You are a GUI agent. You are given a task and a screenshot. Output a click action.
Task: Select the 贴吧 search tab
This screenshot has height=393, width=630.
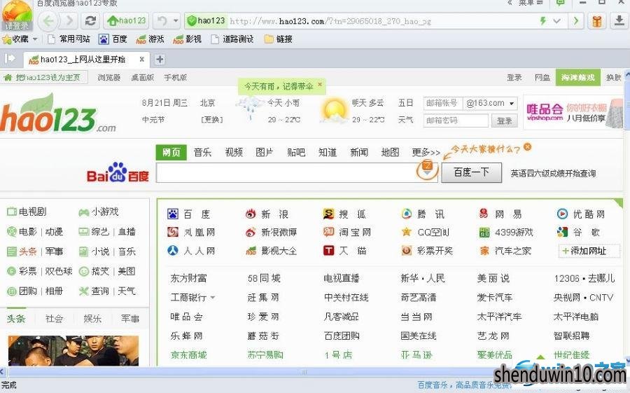296,153
